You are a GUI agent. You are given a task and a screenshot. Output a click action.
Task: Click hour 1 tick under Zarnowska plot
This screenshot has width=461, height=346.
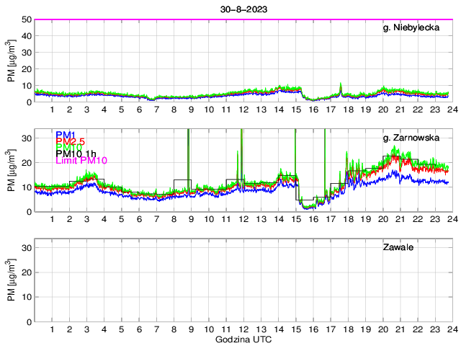click(x=52, y=219)
